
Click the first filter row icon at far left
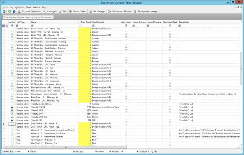pyautogui.click(x=3, y=26)
